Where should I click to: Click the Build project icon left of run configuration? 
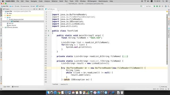[141, 6]
